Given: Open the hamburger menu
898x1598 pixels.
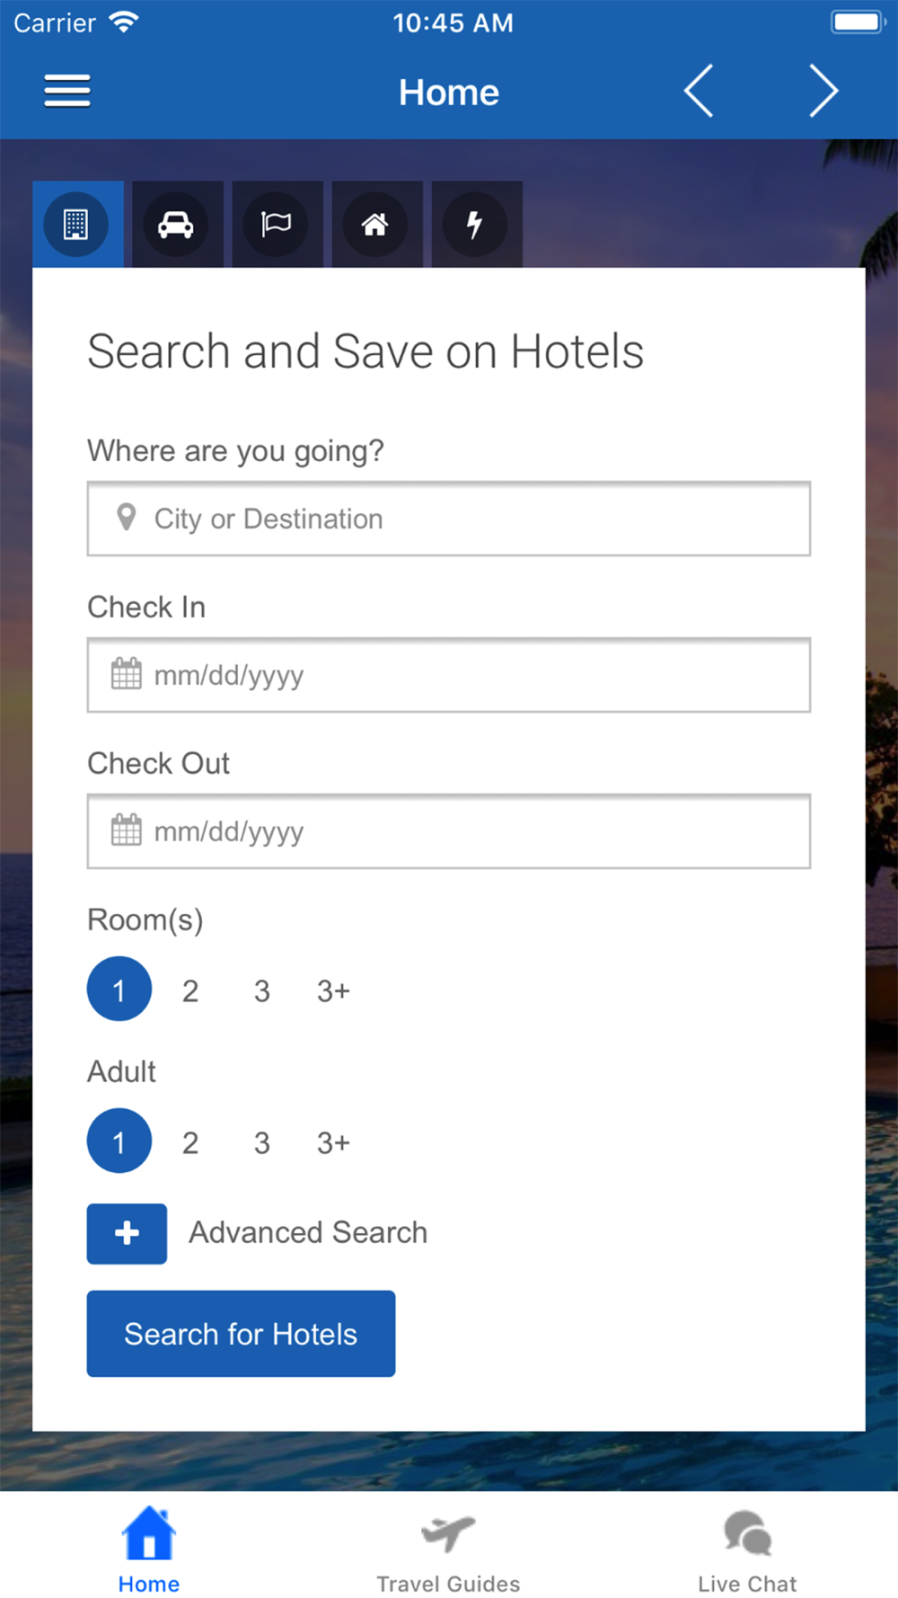Looking at the screenshot, I should [x=67, y=91].
